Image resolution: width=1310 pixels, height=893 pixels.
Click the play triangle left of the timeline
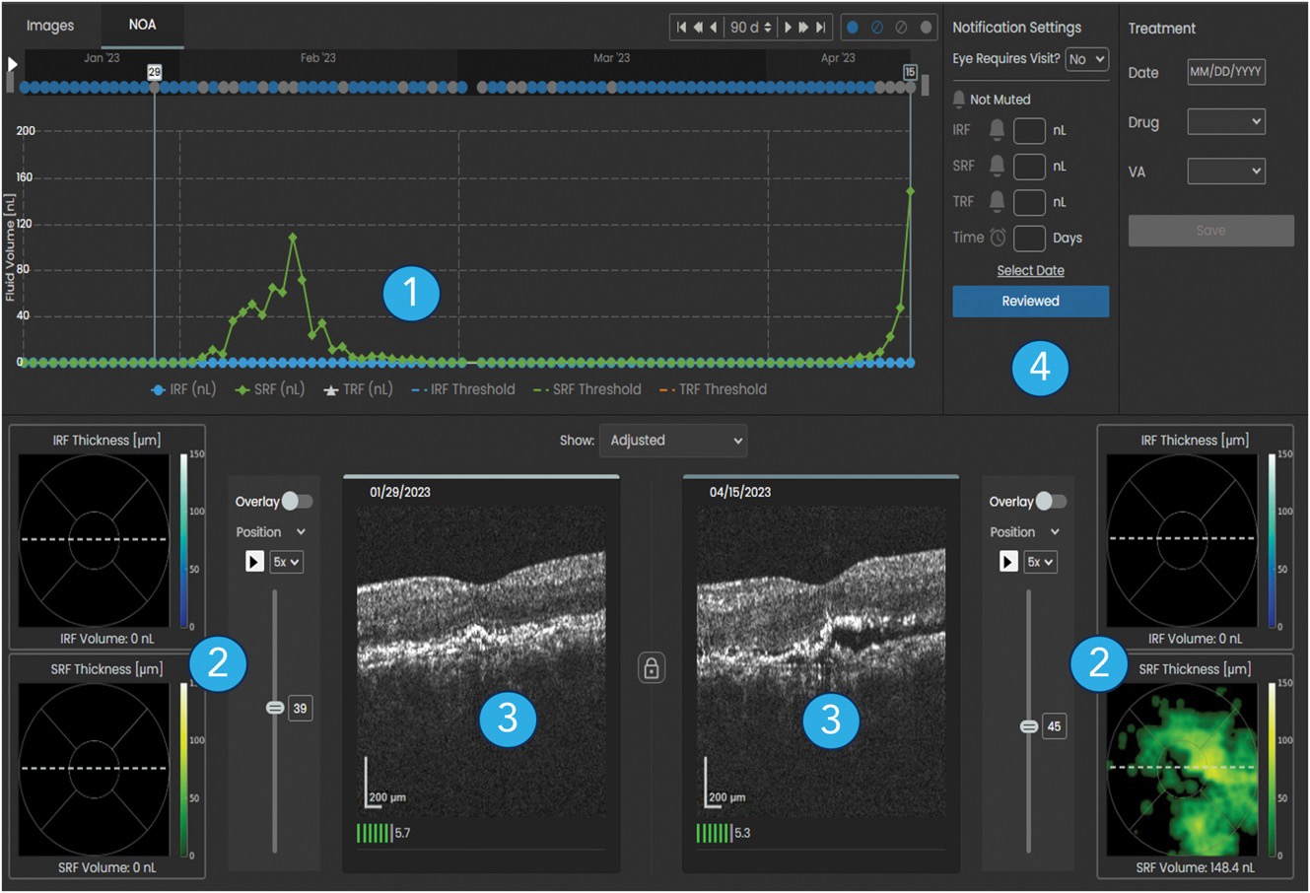(13, 64)
